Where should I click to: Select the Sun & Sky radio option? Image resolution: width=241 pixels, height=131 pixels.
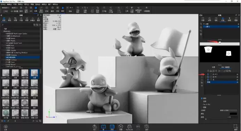coord(202,104)
